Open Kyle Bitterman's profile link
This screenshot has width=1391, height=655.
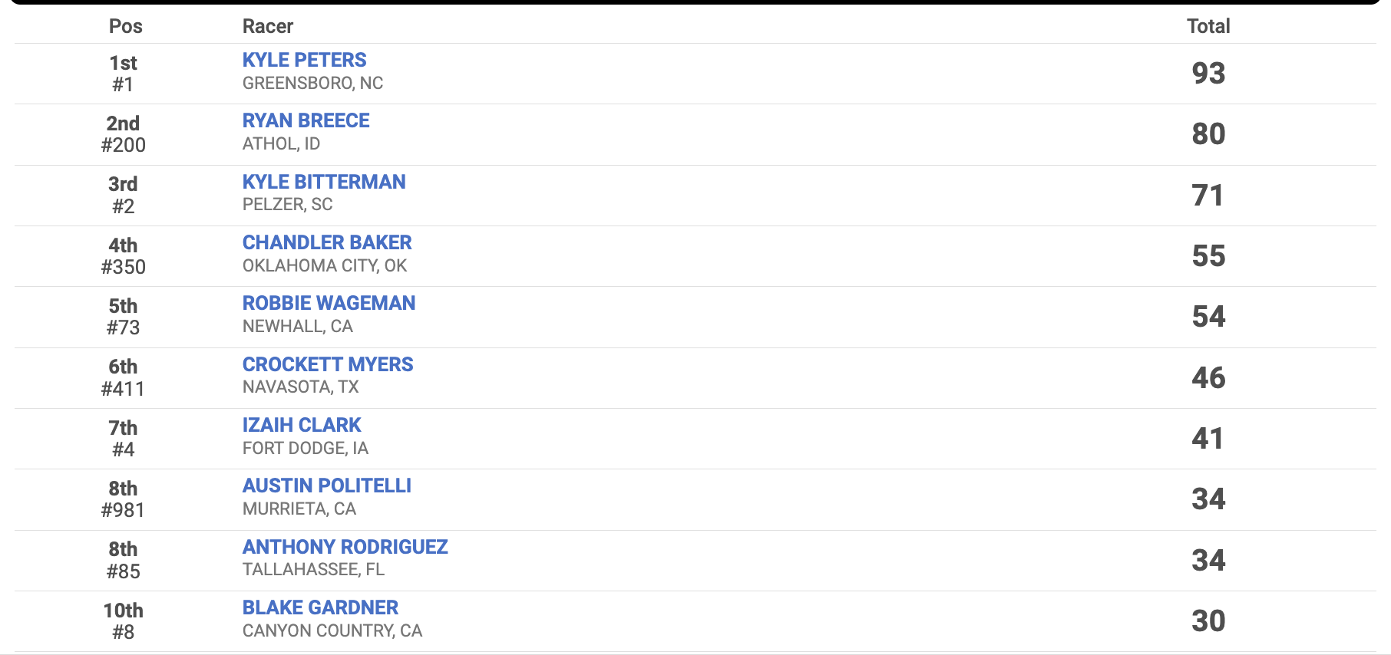click(324, 182)
